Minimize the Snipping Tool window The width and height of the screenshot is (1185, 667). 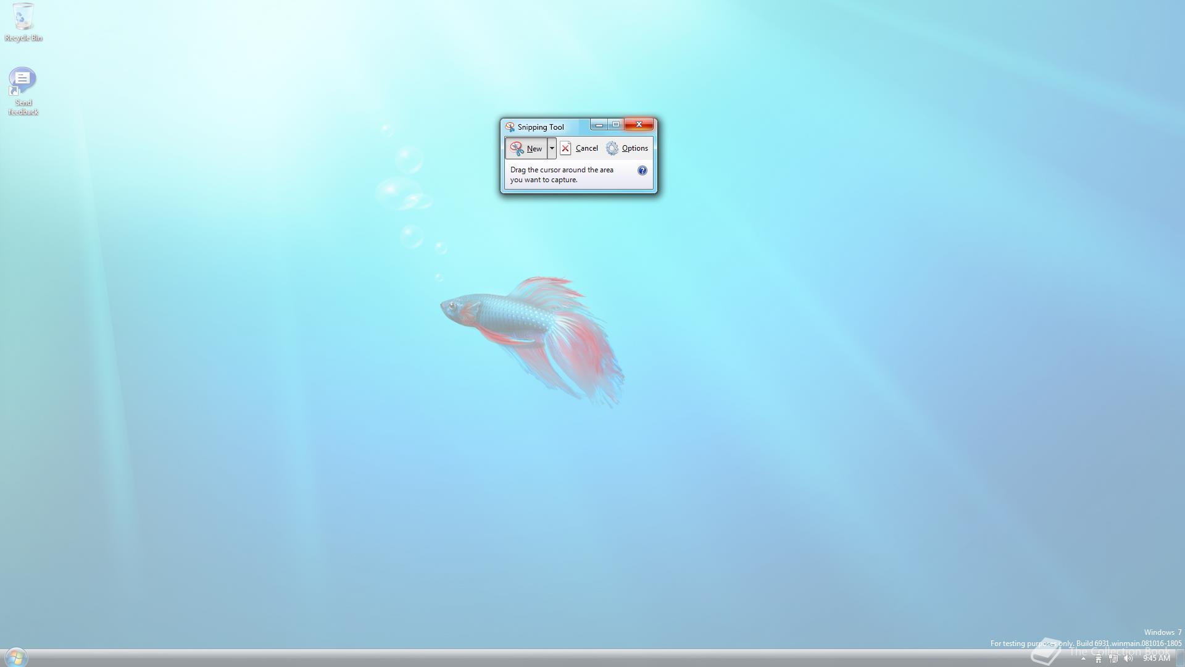(599, 125)
